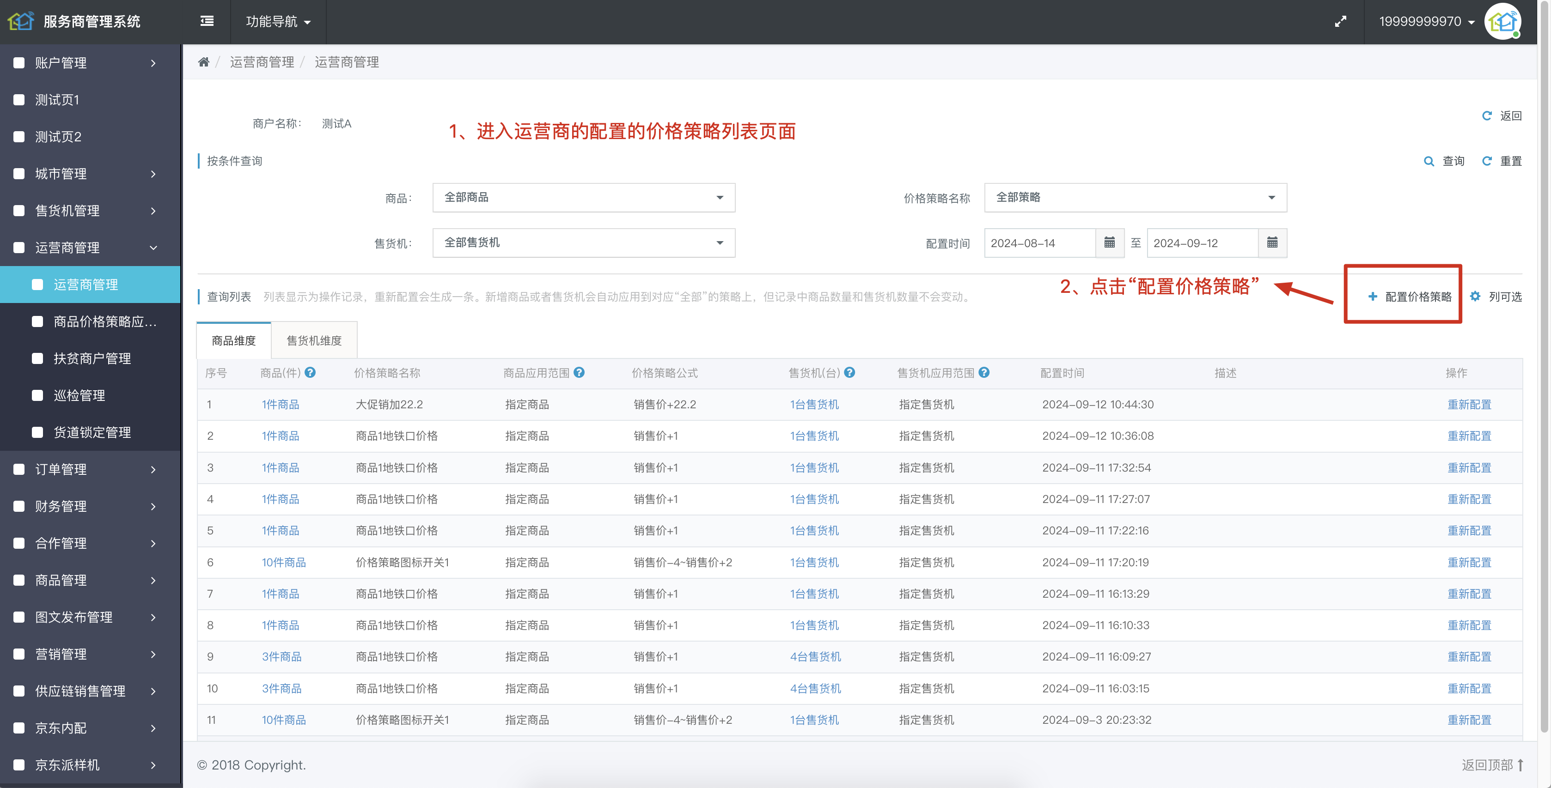The image size is (1551, 788).
Task: Click 1件商品 link in row 1
Action: [x=280, y=405]
